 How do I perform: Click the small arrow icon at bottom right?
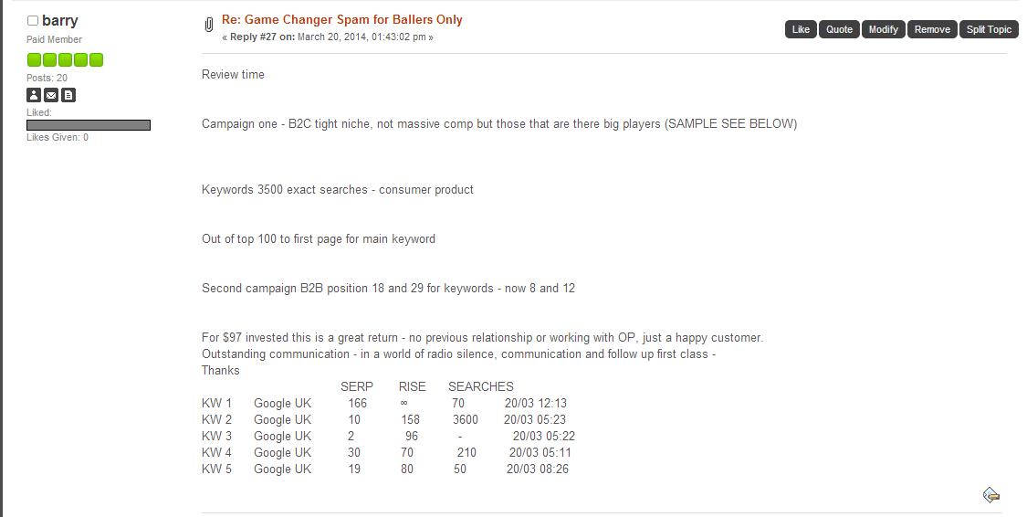(x=990, y=495)
